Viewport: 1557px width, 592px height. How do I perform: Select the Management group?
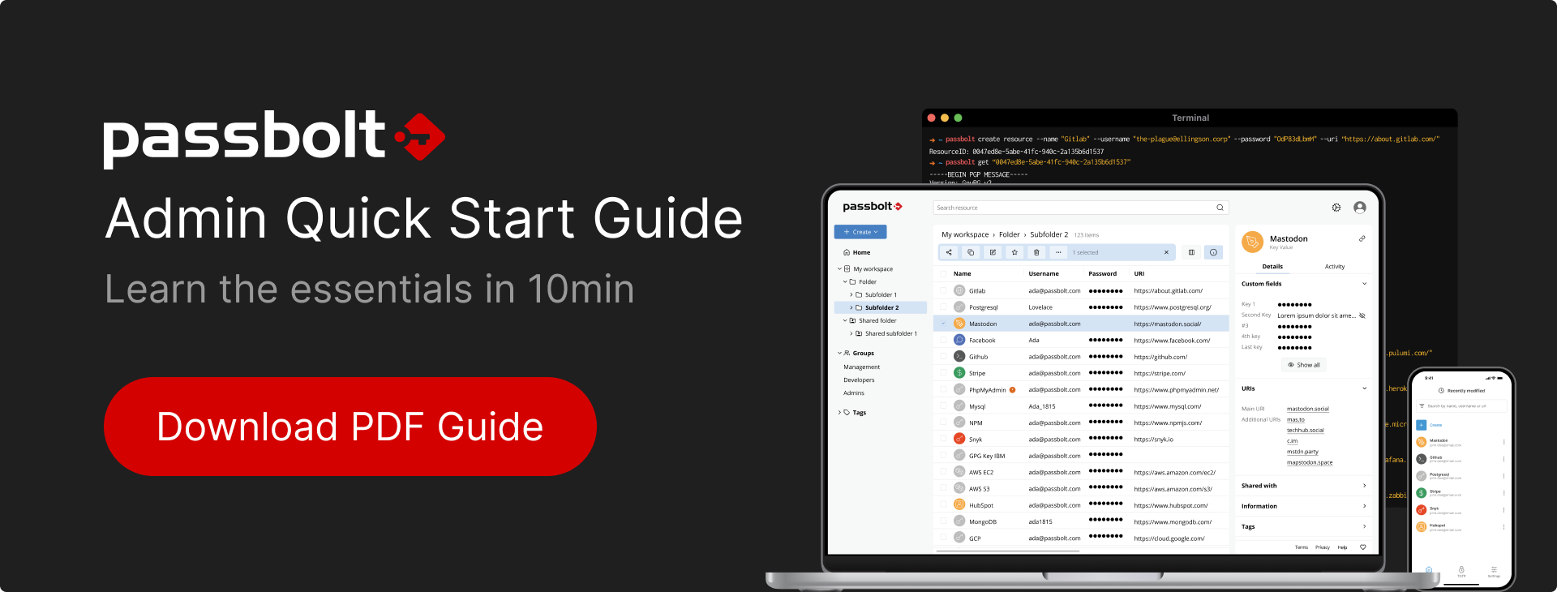(x=861, y=367)
